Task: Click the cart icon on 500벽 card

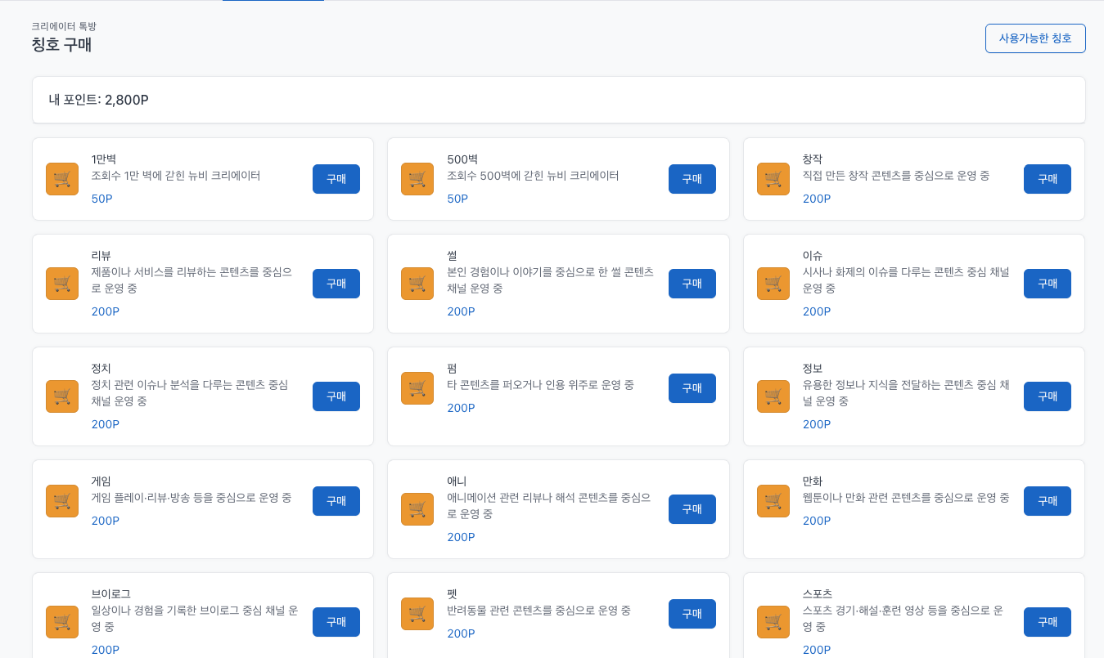Action: coord(417,179)
